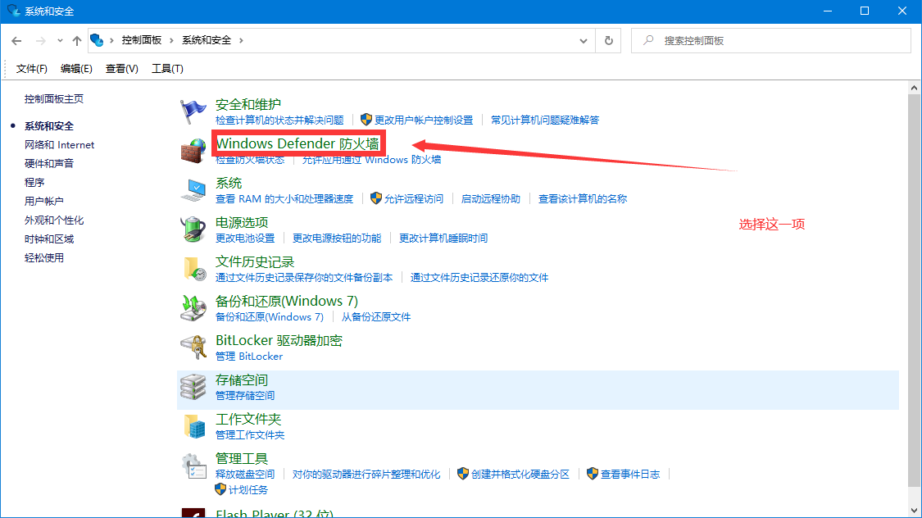Expand the address bar history dropdown
This screenshot has height=518, width=922.
click(584, 40)
